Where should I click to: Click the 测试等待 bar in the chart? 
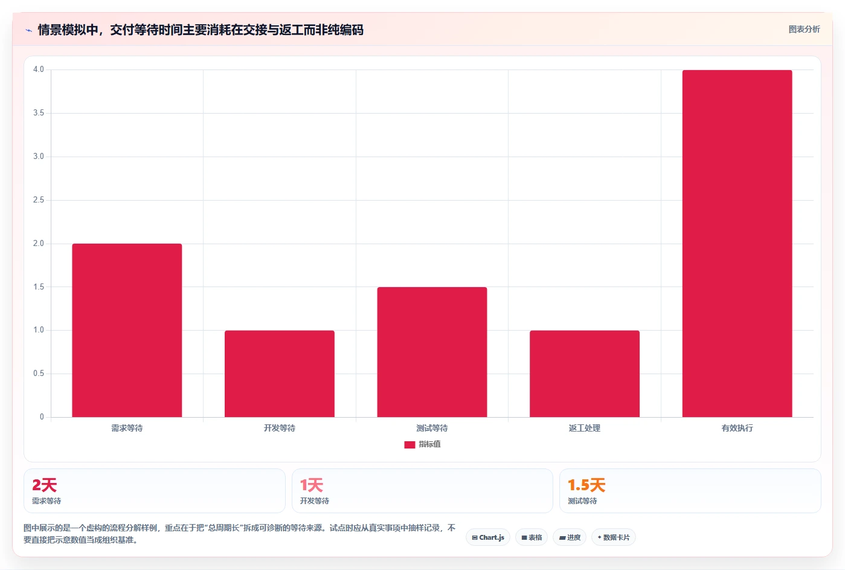(x=432, y=352)
